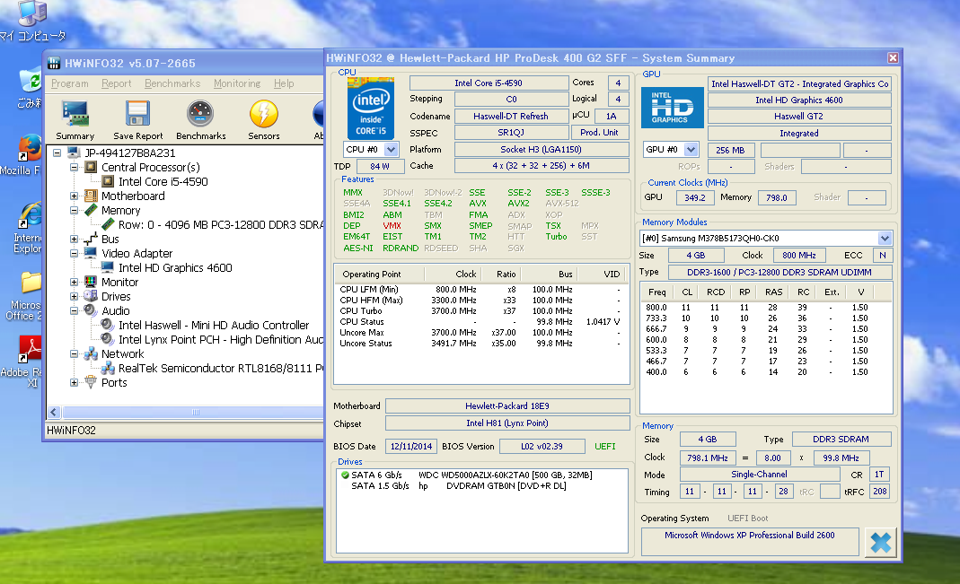The width and height of the screenshot is (960, 584).
Task: Click the L02 v02.39 BIOS version field
Action: point(542,447)
